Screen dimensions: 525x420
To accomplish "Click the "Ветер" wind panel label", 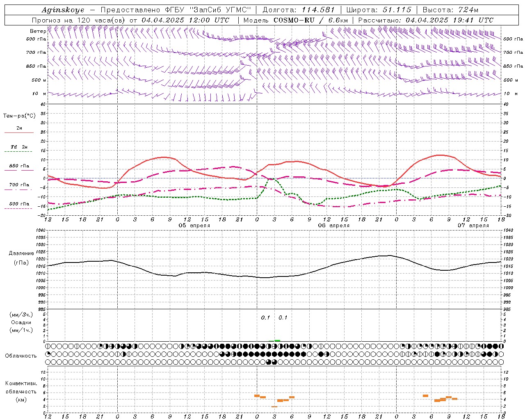I will coord(38,31).
